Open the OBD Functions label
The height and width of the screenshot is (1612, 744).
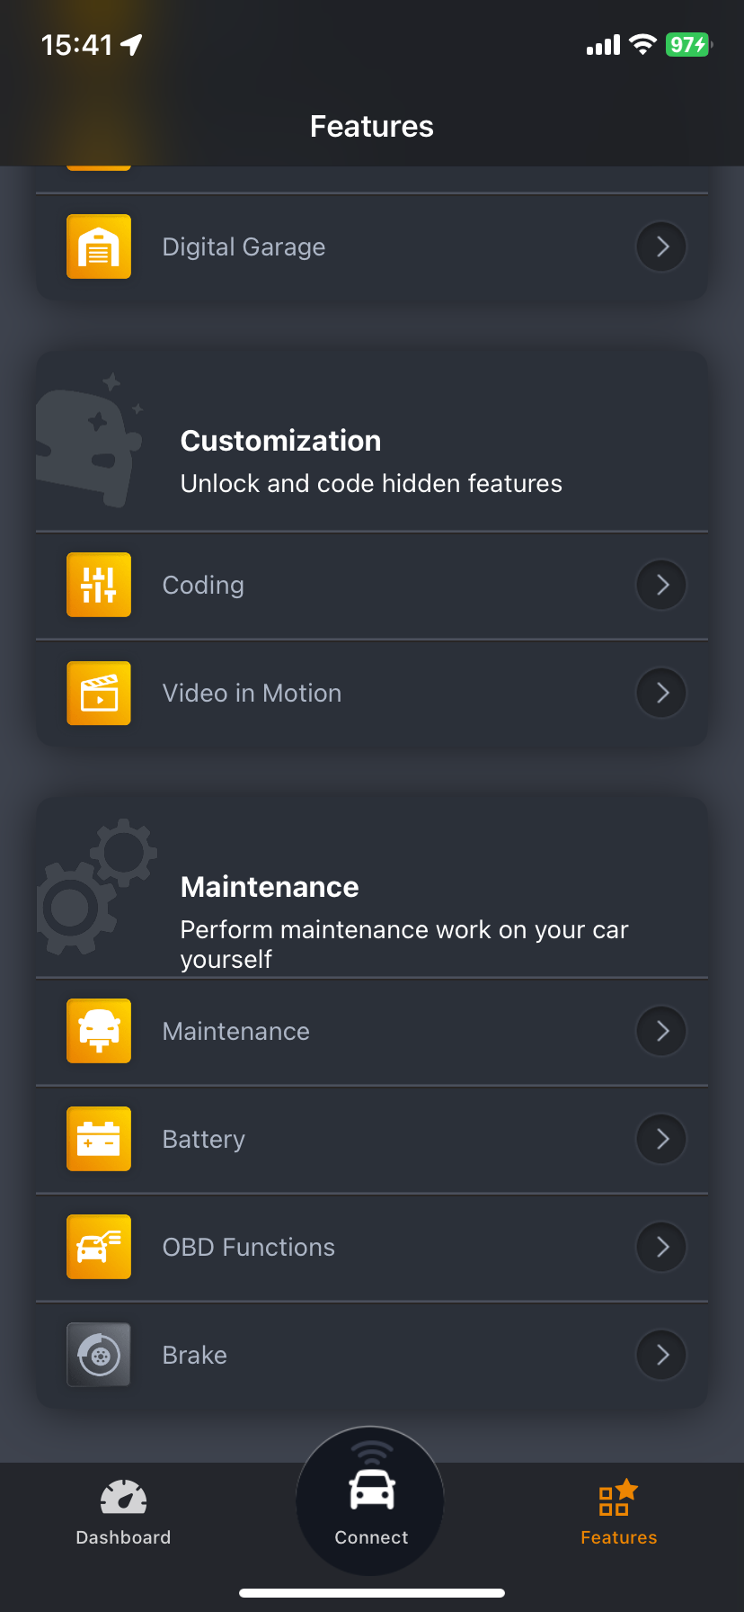249,1247
